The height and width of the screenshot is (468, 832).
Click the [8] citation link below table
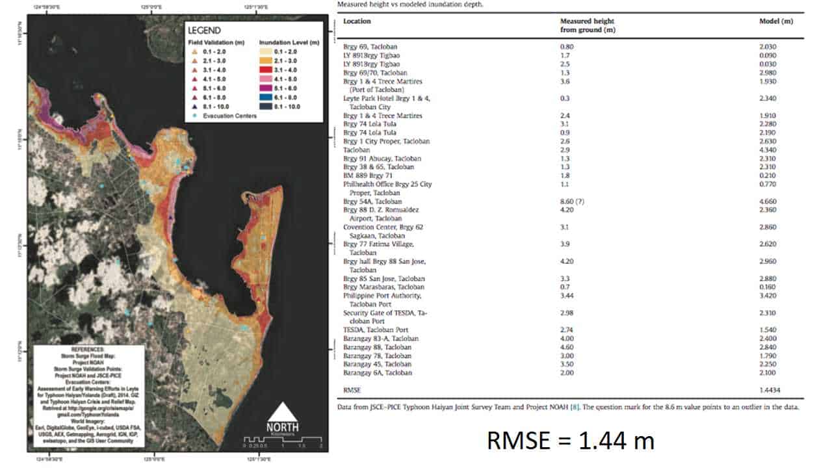[x=574, y=407]
